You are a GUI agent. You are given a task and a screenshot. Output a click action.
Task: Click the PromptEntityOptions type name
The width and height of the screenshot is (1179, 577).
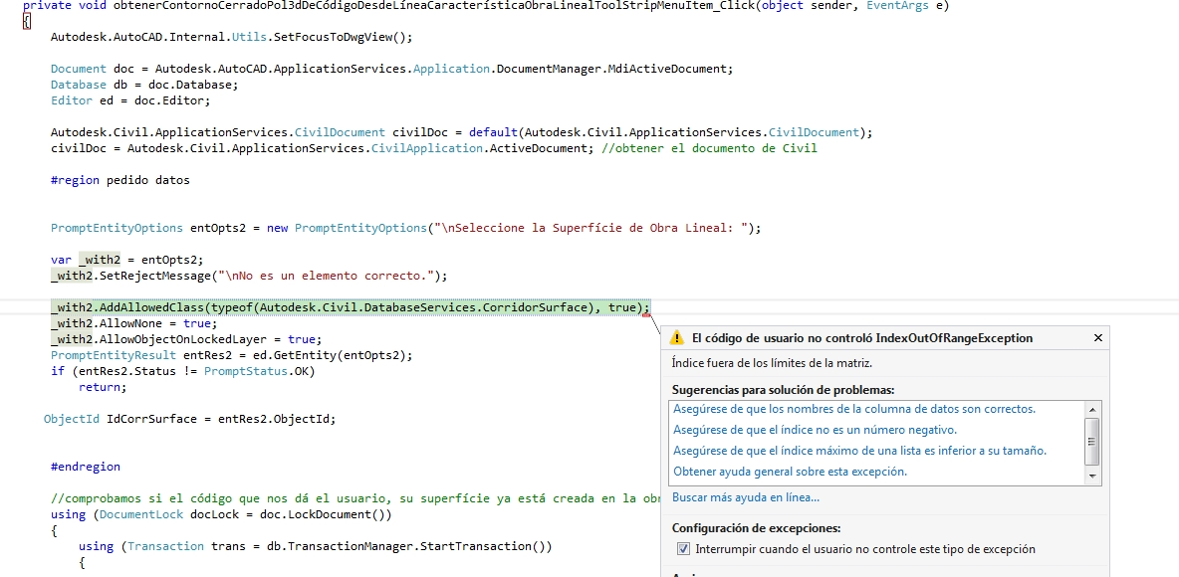click(116, 228)
